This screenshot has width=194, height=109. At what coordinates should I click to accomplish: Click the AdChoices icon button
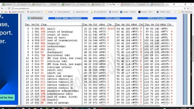pyautogui.click(x=35, y=18)
